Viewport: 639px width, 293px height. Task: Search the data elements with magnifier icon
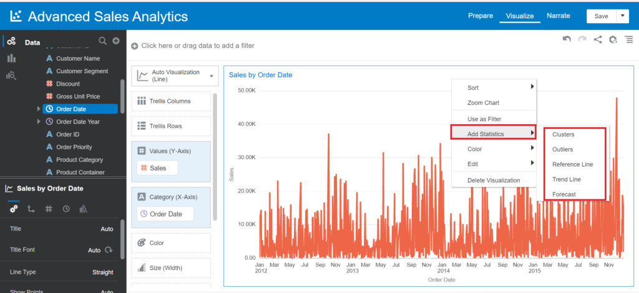tap(103, 41)
